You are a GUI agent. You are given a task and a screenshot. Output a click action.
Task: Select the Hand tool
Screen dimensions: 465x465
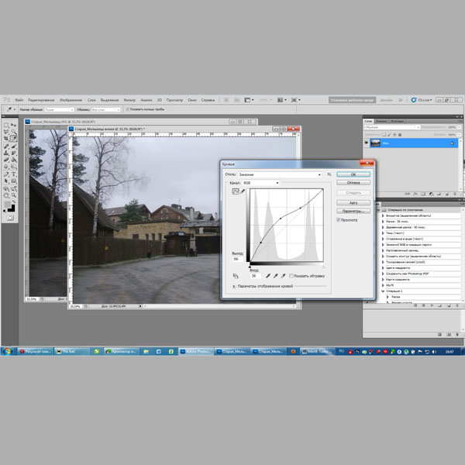point(6,196)
